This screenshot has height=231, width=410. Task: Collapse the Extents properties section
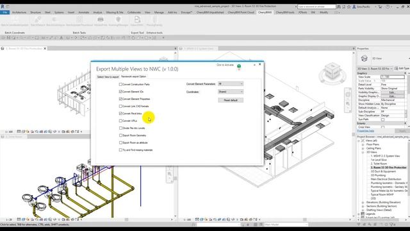click(406, 123)
